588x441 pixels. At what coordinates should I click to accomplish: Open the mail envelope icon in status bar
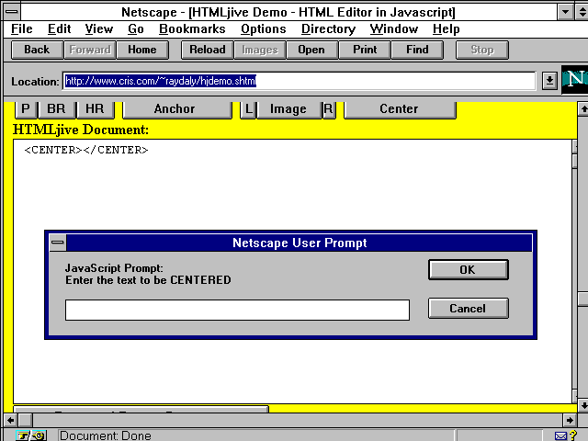tap(560, 435)
